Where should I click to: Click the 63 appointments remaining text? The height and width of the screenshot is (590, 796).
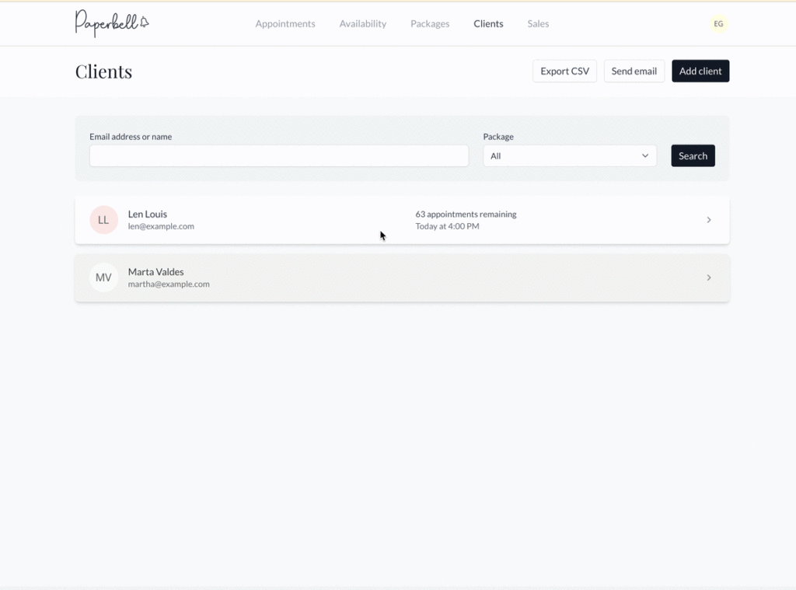(x=466, y=214)
